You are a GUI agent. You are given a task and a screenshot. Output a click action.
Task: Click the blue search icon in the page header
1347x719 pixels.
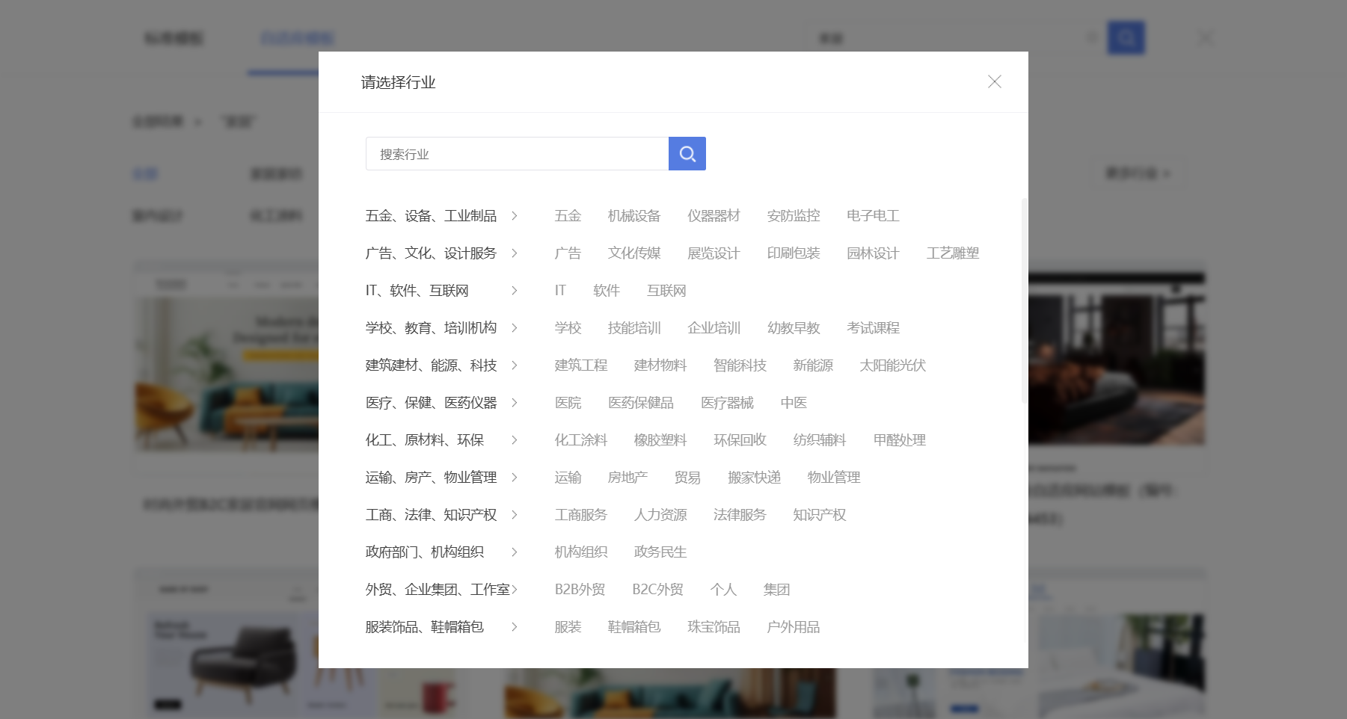1126,37
